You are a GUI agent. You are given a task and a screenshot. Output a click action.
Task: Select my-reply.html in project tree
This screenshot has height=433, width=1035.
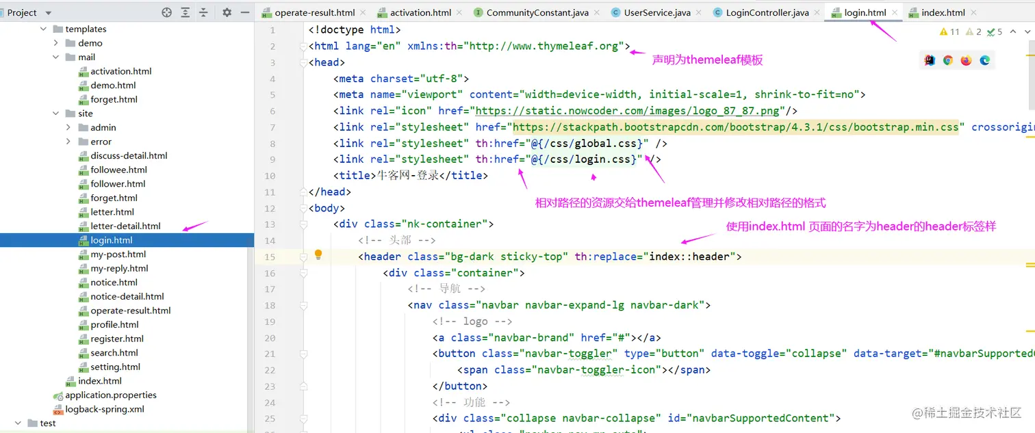pyautogui.click(x=119, y=268)
